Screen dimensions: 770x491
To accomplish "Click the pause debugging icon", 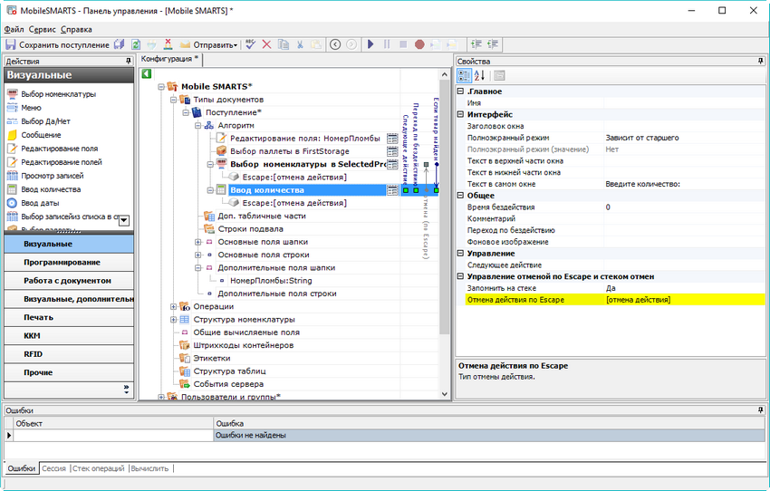I will (x=387, y=44).
